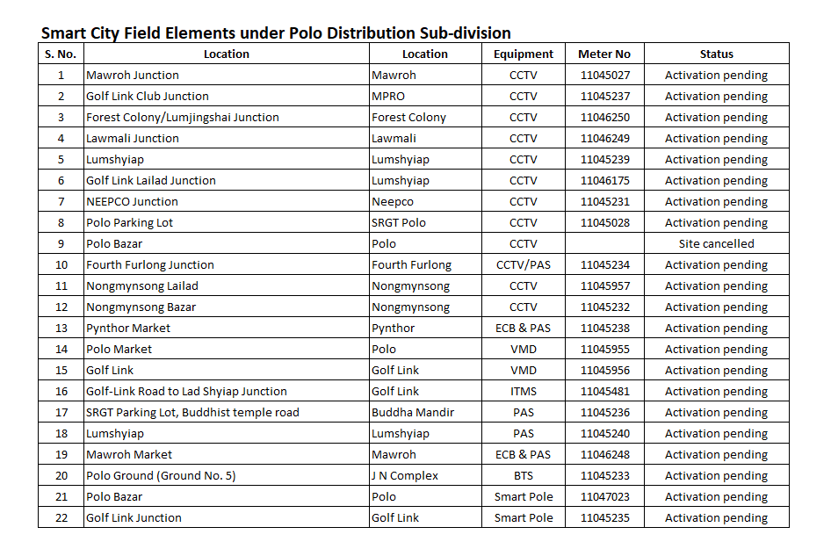Image resolution: width=831 pixels, height=549 pixels.
Task: Click the 'Site cancelled' status cell
Action: click(x=716, y=243)
